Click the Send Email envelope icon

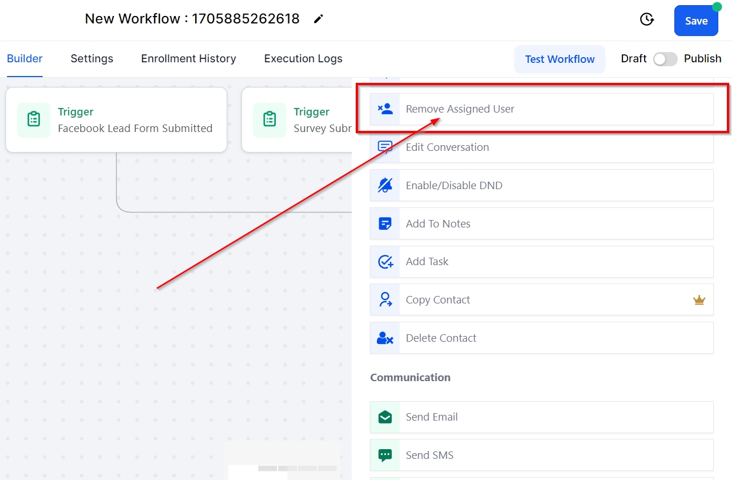tap(385, 417)
